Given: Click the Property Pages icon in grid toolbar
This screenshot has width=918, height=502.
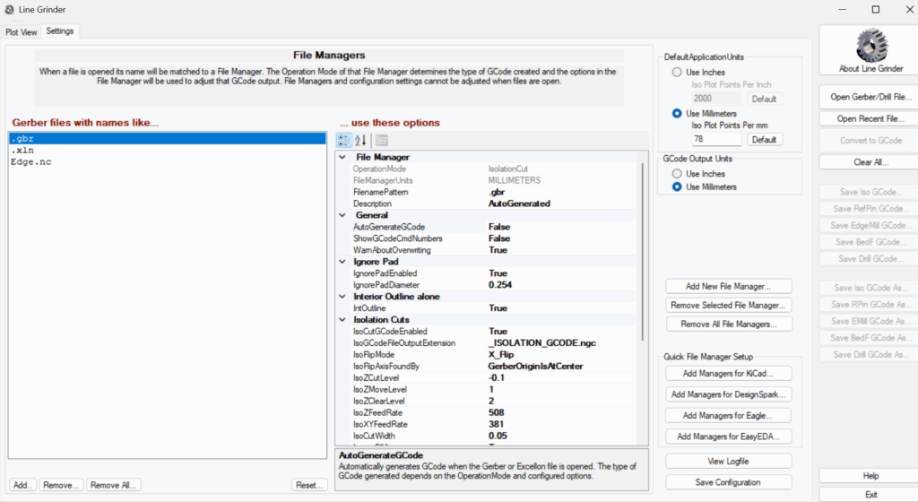Looking at the screenshot, I should (382, 140).
